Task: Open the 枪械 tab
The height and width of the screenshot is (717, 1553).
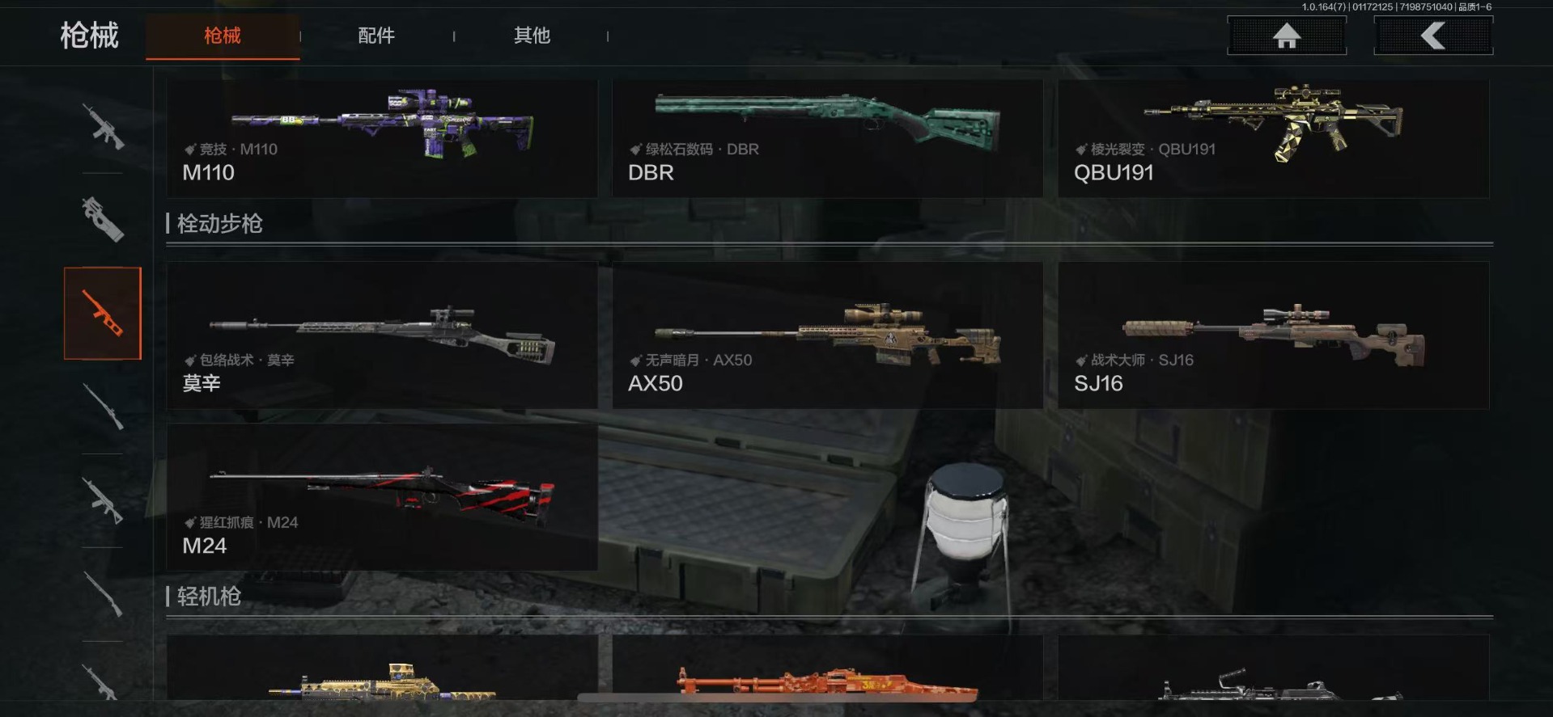Action: click(223, 36)
